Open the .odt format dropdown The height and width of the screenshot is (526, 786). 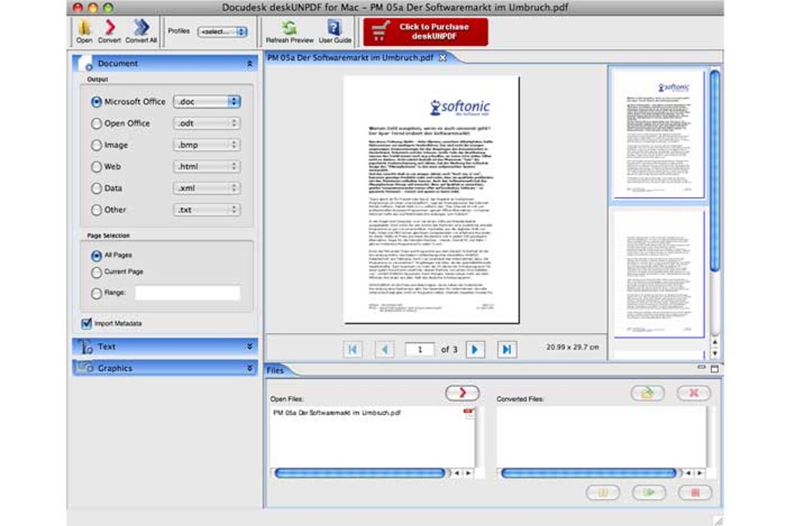point(207,123)
